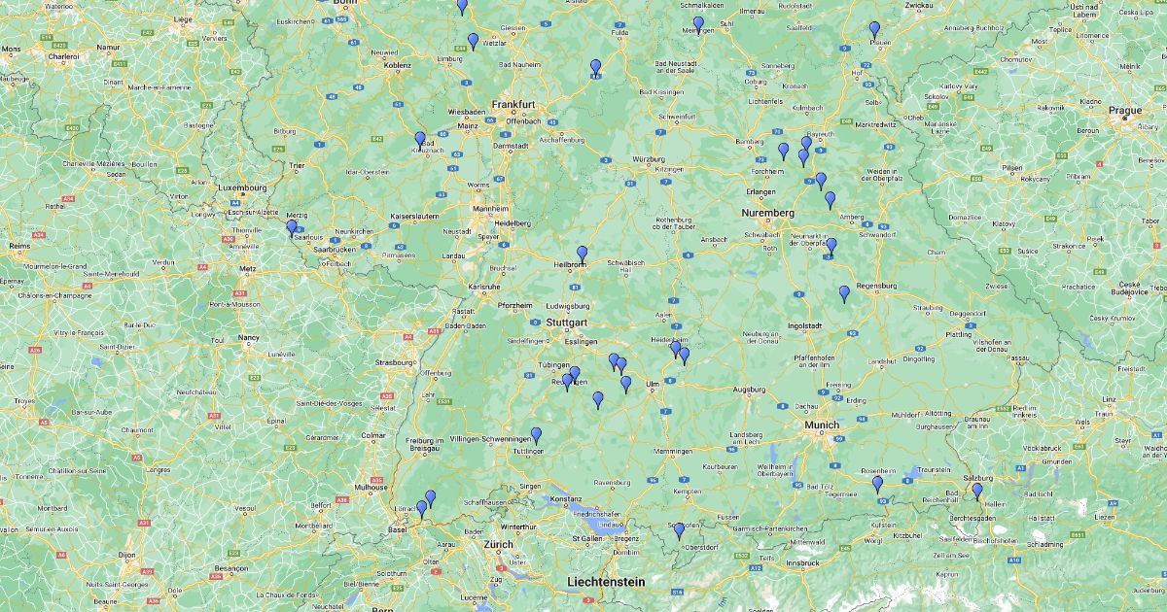
Task: Click the Metz city label
Action: [247, 267]
